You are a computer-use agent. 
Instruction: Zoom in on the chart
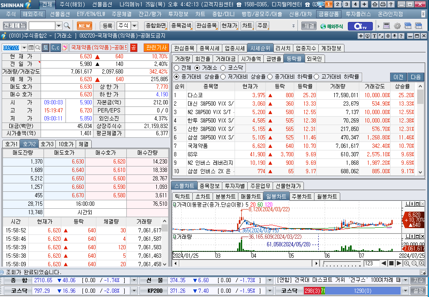[x=407, y=263]
